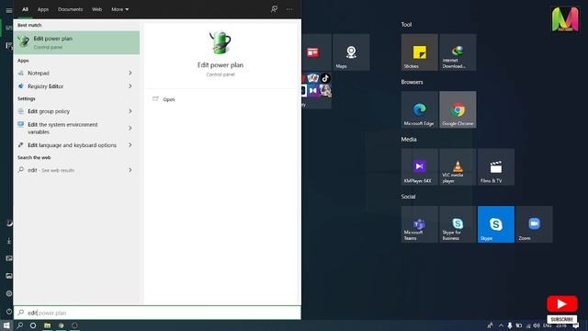Screen dimensions: 588x331
Task: Open Microsoft Teams tile
Action: click(x=419, y=224)
